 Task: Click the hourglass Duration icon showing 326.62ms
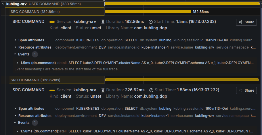tap(103, 90)
